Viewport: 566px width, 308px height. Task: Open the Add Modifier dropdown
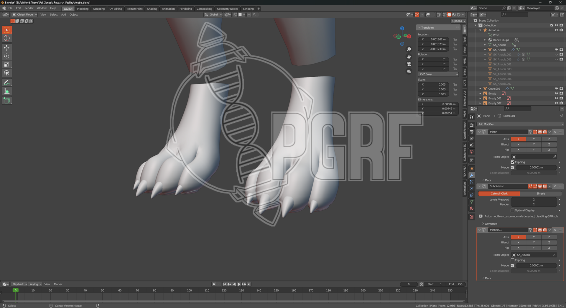(520, 124)
